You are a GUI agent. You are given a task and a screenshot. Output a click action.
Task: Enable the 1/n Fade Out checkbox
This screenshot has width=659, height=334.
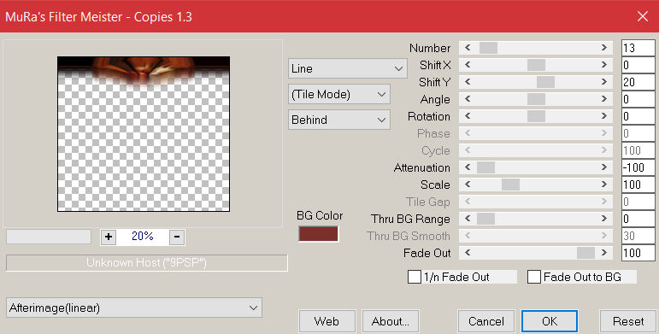coord(415,277)
